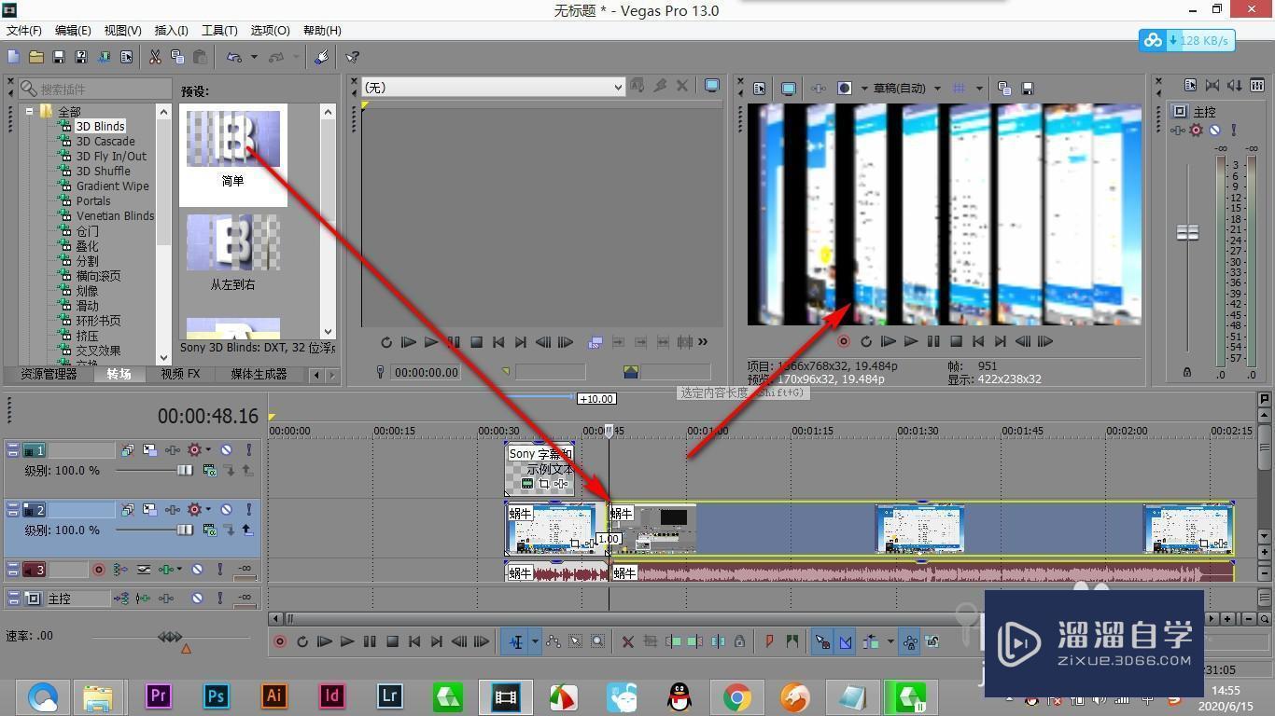Click the 搜索插件 search field
Image resolution: width=1275 pixels, height=716 pixels.
point(95,89)
